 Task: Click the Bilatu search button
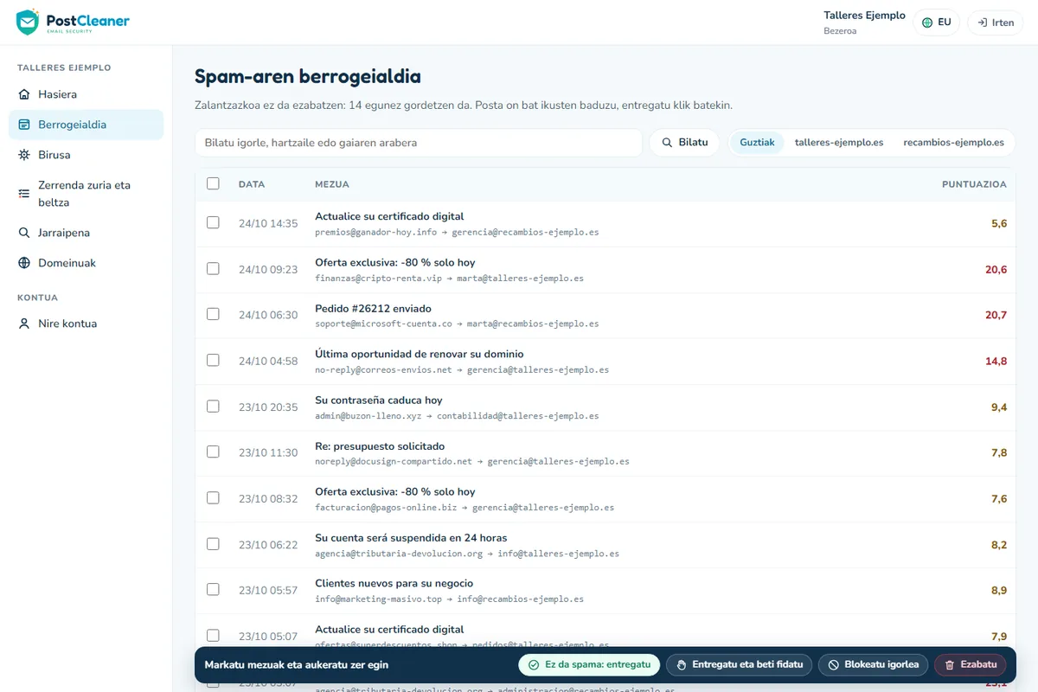684,143
